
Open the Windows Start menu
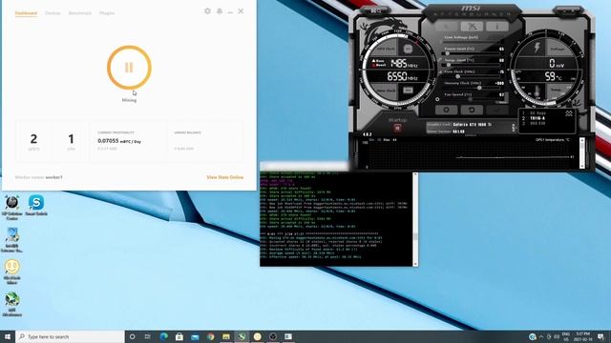[x=8, y=336]
